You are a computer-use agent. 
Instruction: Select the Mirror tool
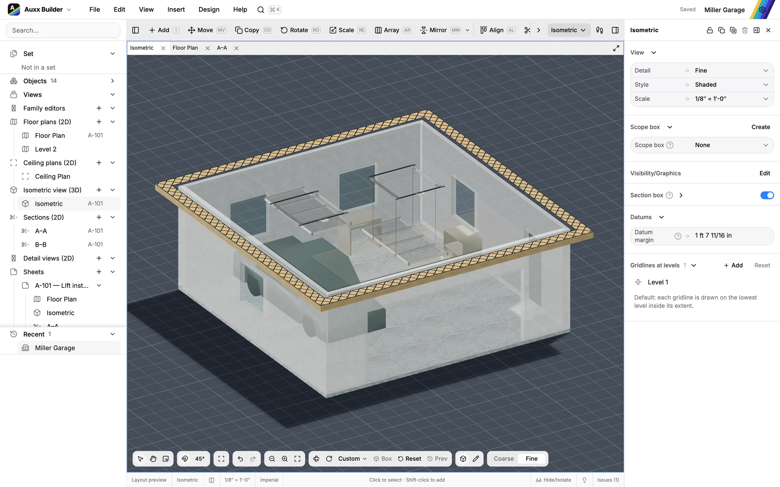pos(440,30)
